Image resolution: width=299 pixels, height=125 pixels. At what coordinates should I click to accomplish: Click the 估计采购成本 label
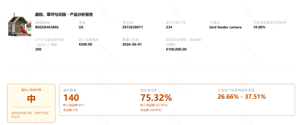(89, 40)
